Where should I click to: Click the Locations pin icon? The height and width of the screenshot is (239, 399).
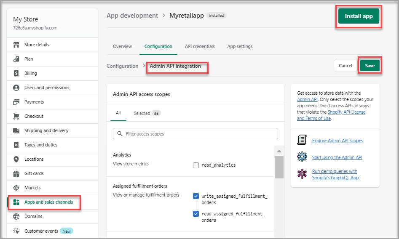[x=16, y=159]
